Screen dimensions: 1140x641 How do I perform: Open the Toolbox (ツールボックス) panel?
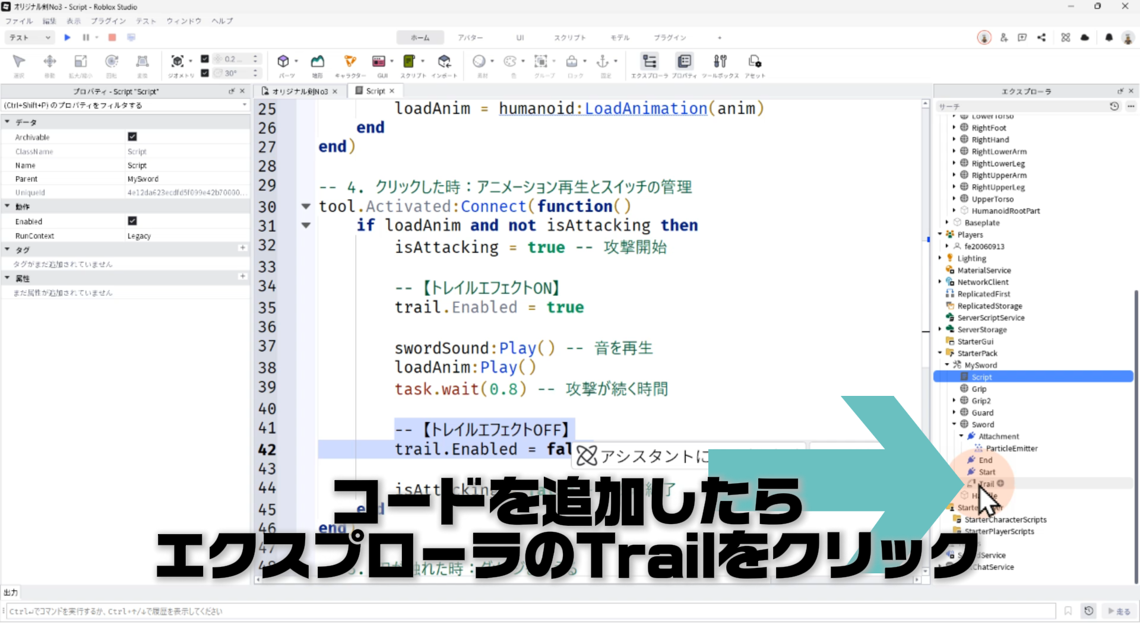click(x=720, y=61)
